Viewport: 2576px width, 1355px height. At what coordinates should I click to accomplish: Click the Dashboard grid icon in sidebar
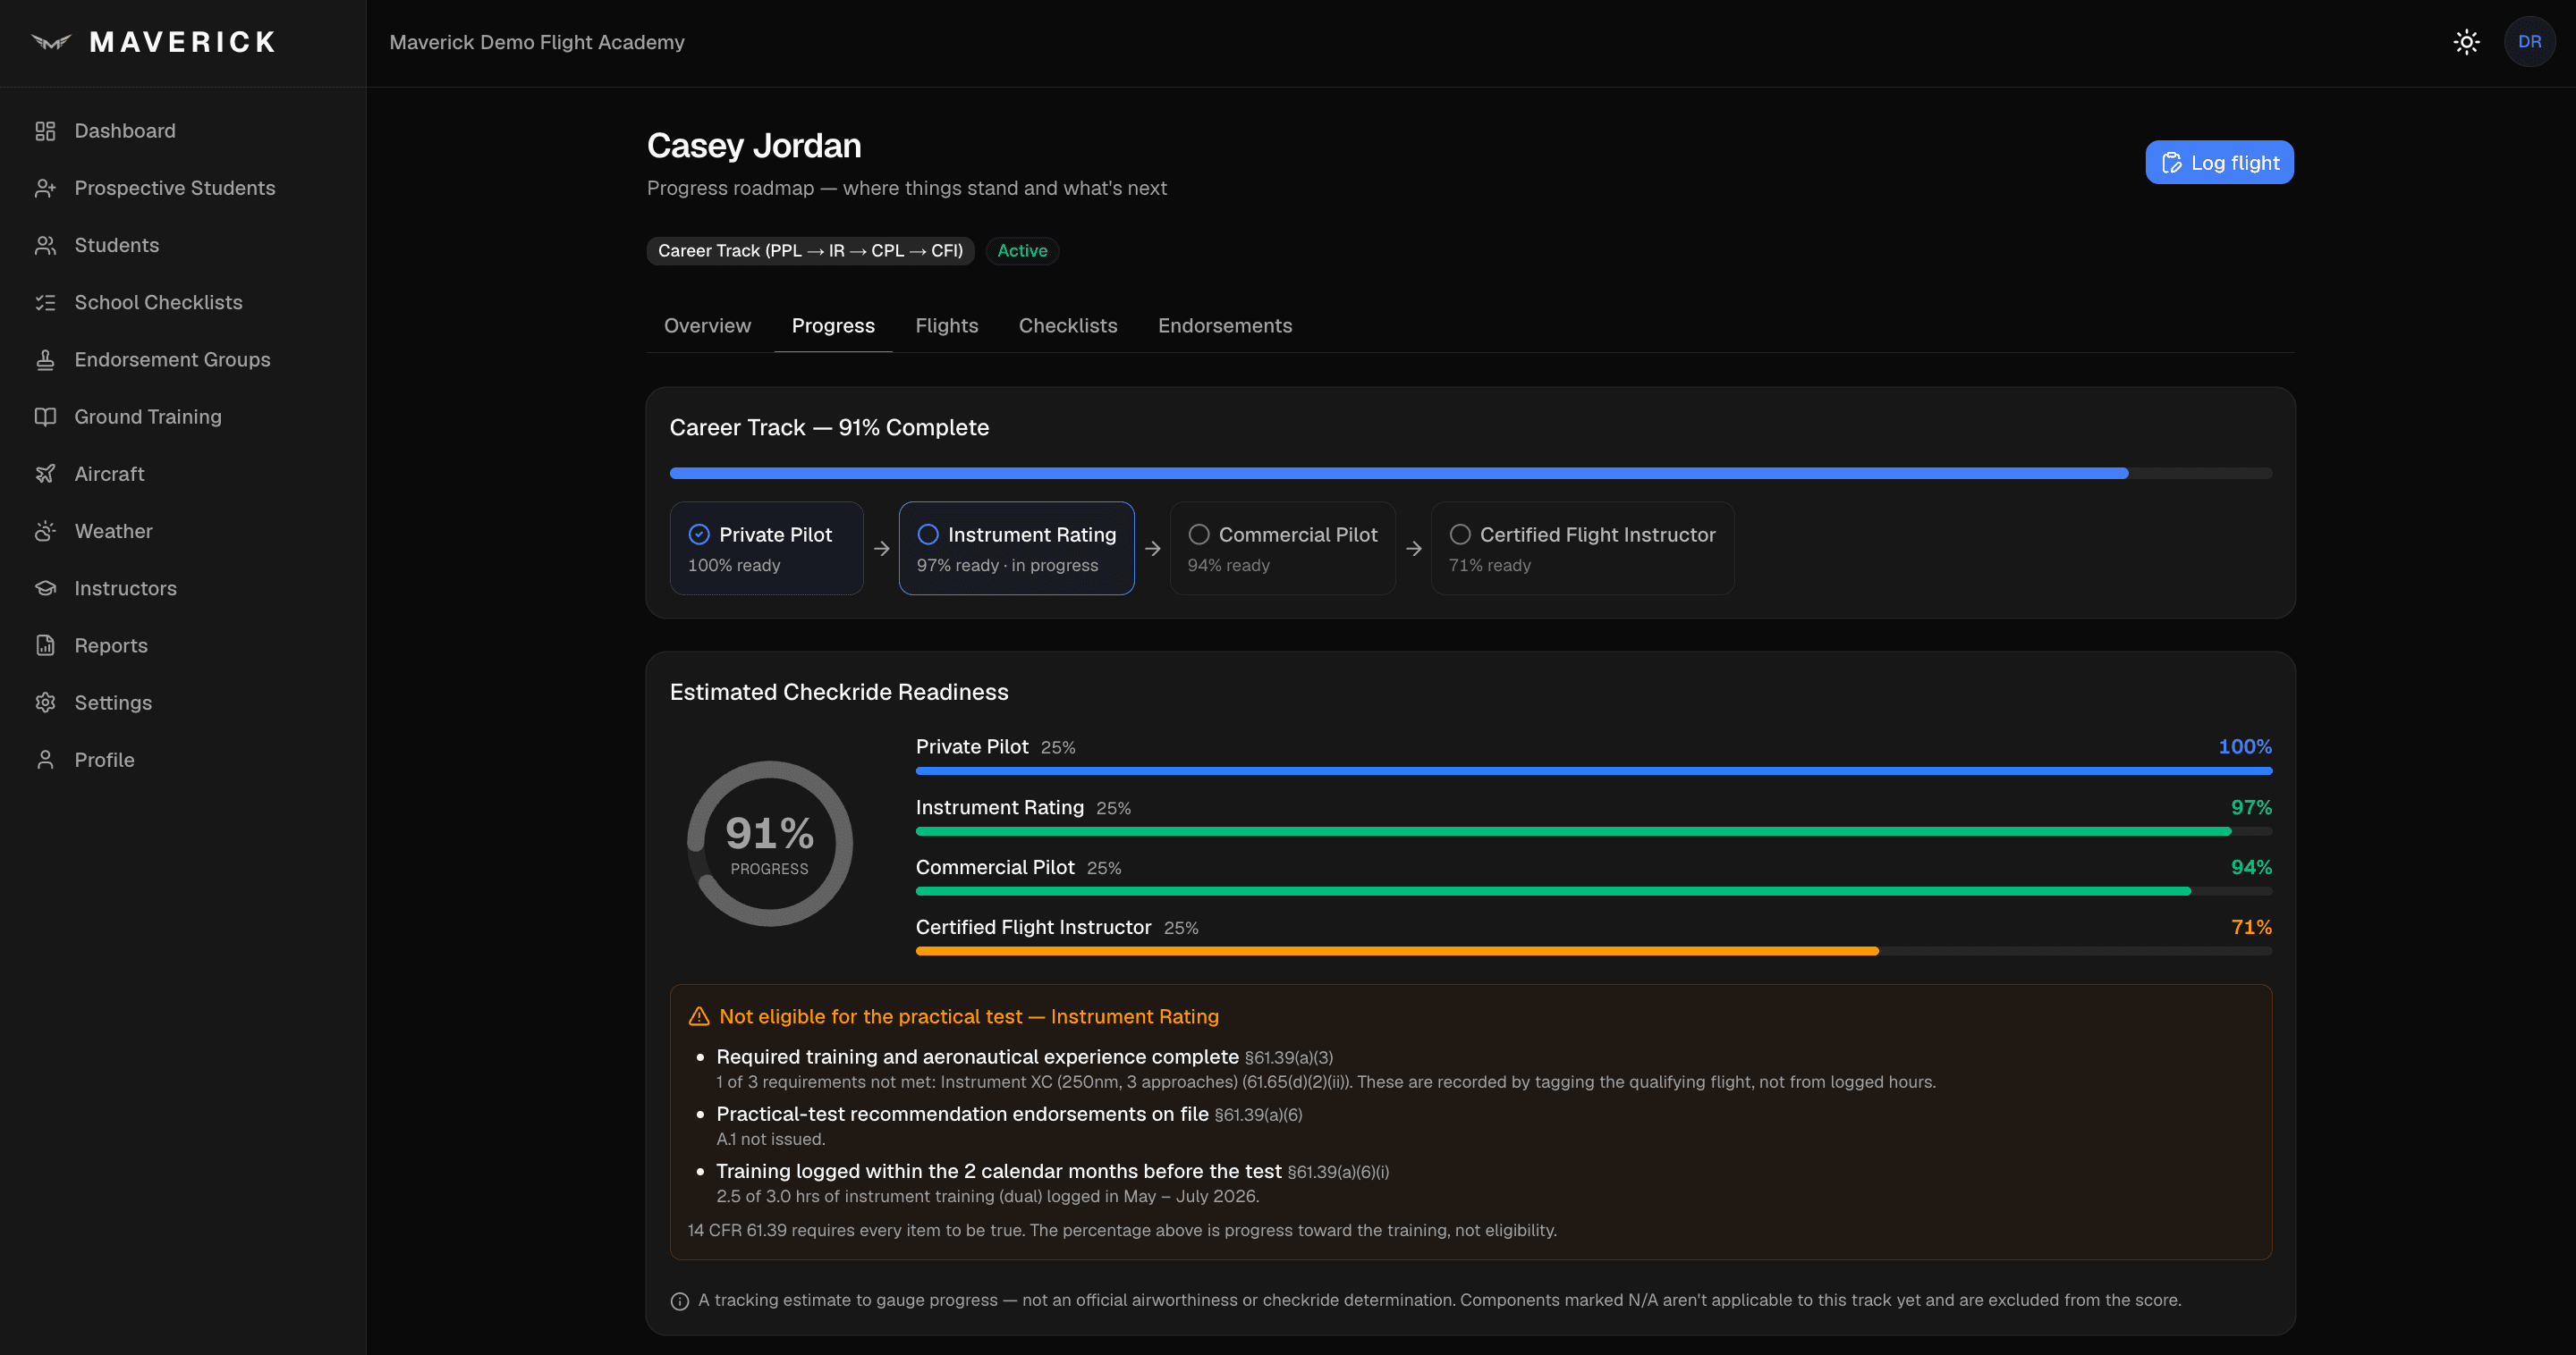(45, 130)
